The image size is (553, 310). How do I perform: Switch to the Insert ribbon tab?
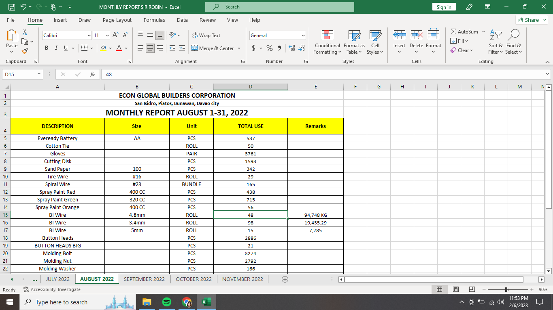60,20
